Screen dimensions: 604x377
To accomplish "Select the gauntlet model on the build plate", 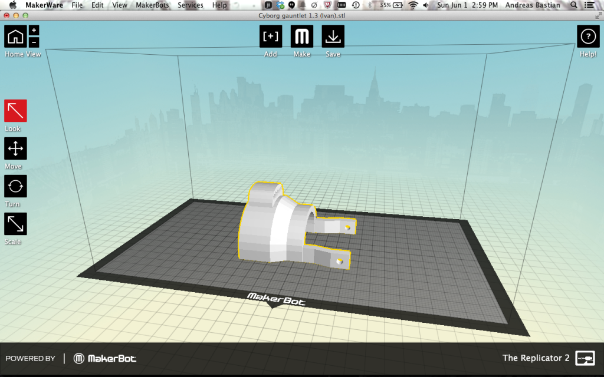I will 277,227.
